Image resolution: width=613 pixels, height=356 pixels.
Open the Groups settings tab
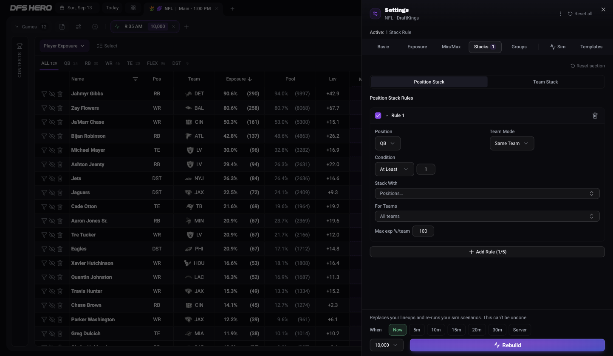click(519, 47)
